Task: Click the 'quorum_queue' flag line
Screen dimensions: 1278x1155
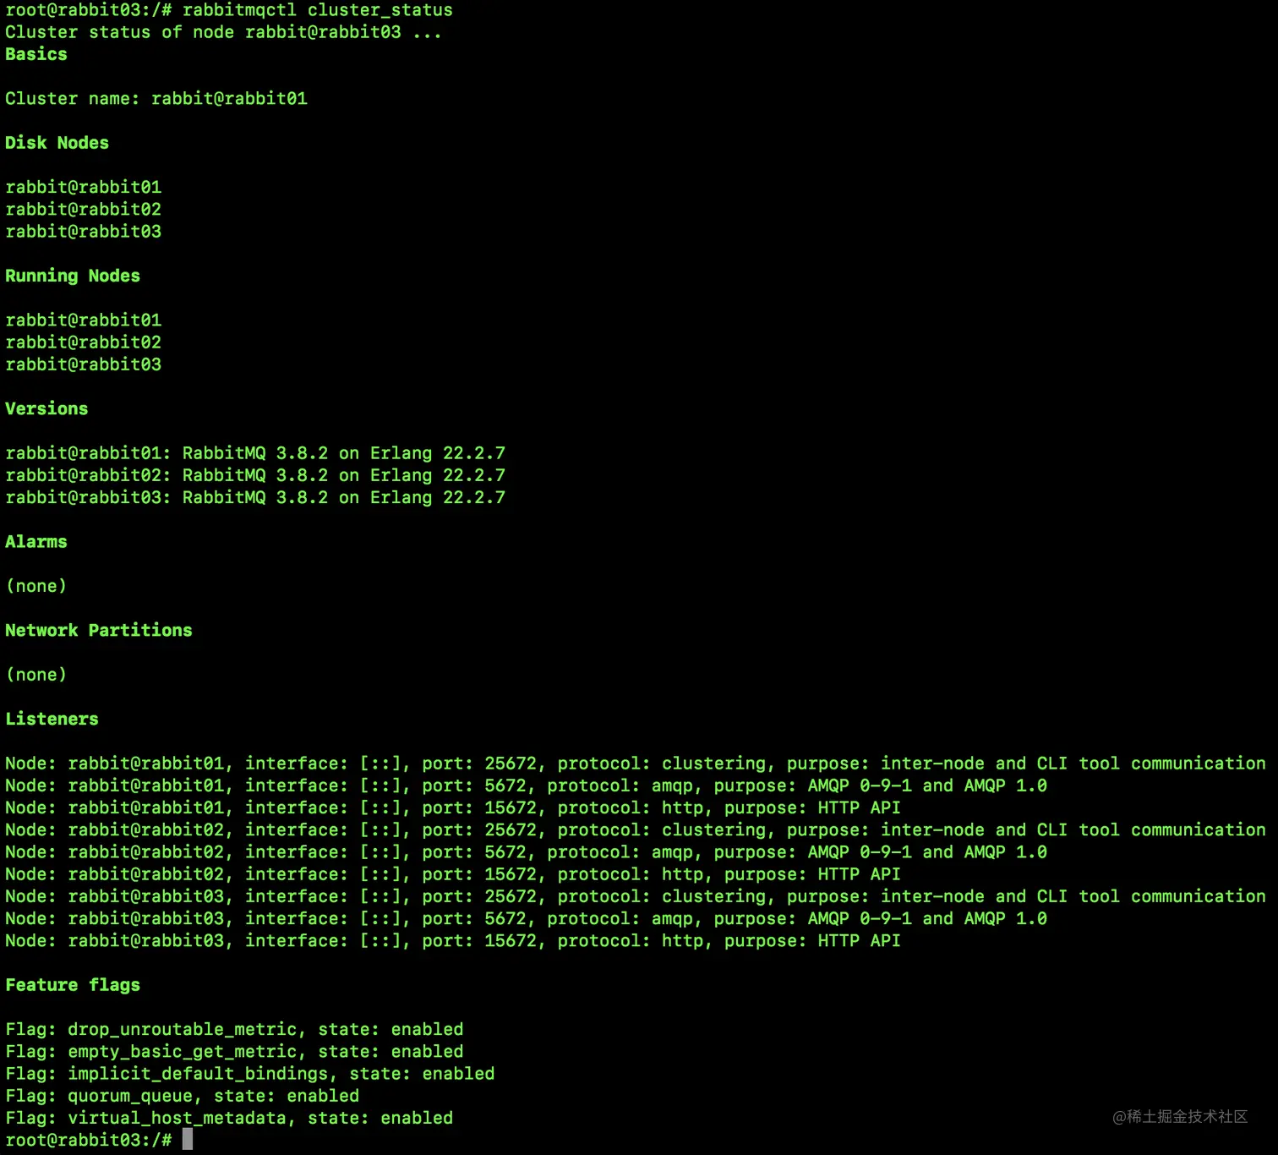Action: (x=183, y=1096)
